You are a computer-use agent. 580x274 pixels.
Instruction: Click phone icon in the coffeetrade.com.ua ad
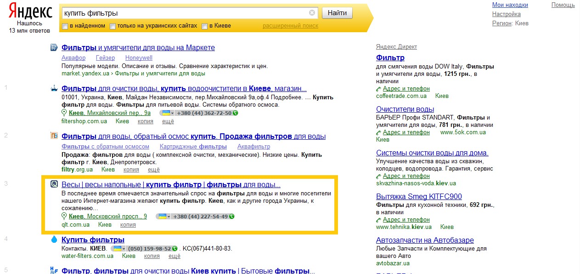click(x=378, y=89)
